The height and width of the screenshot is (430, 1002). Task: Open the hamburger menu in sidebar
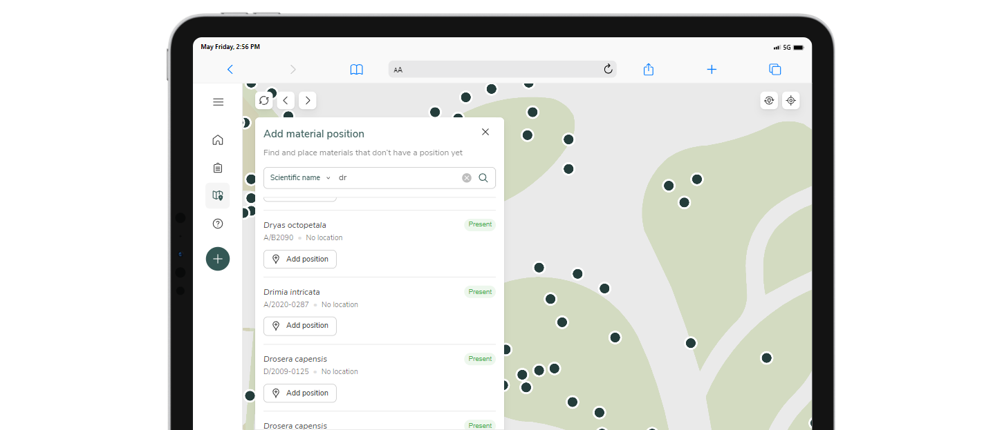pos(218,102)
